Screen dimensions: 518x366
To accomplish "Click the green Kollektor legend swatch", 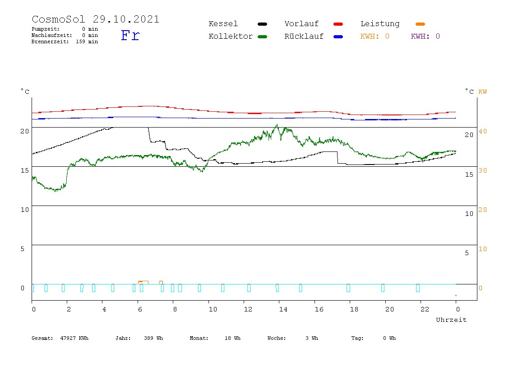I will (x=262, y=37).
